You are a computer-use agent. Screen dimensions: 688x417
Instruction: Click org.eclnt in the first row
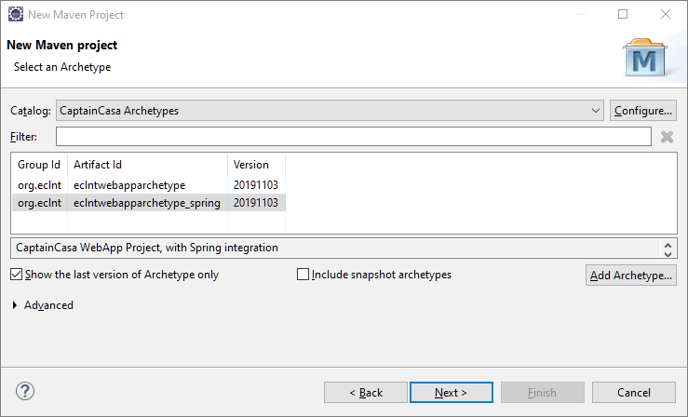click(39, 185)
